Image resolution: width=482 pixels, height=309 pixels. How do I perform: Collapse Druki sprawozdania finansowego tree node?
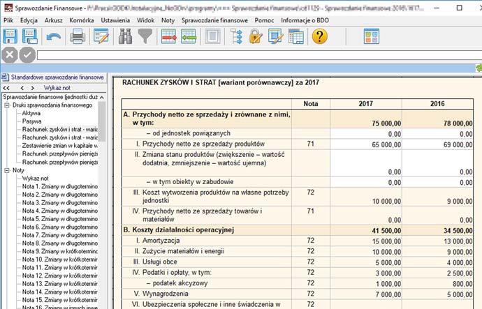coord(7,105)
